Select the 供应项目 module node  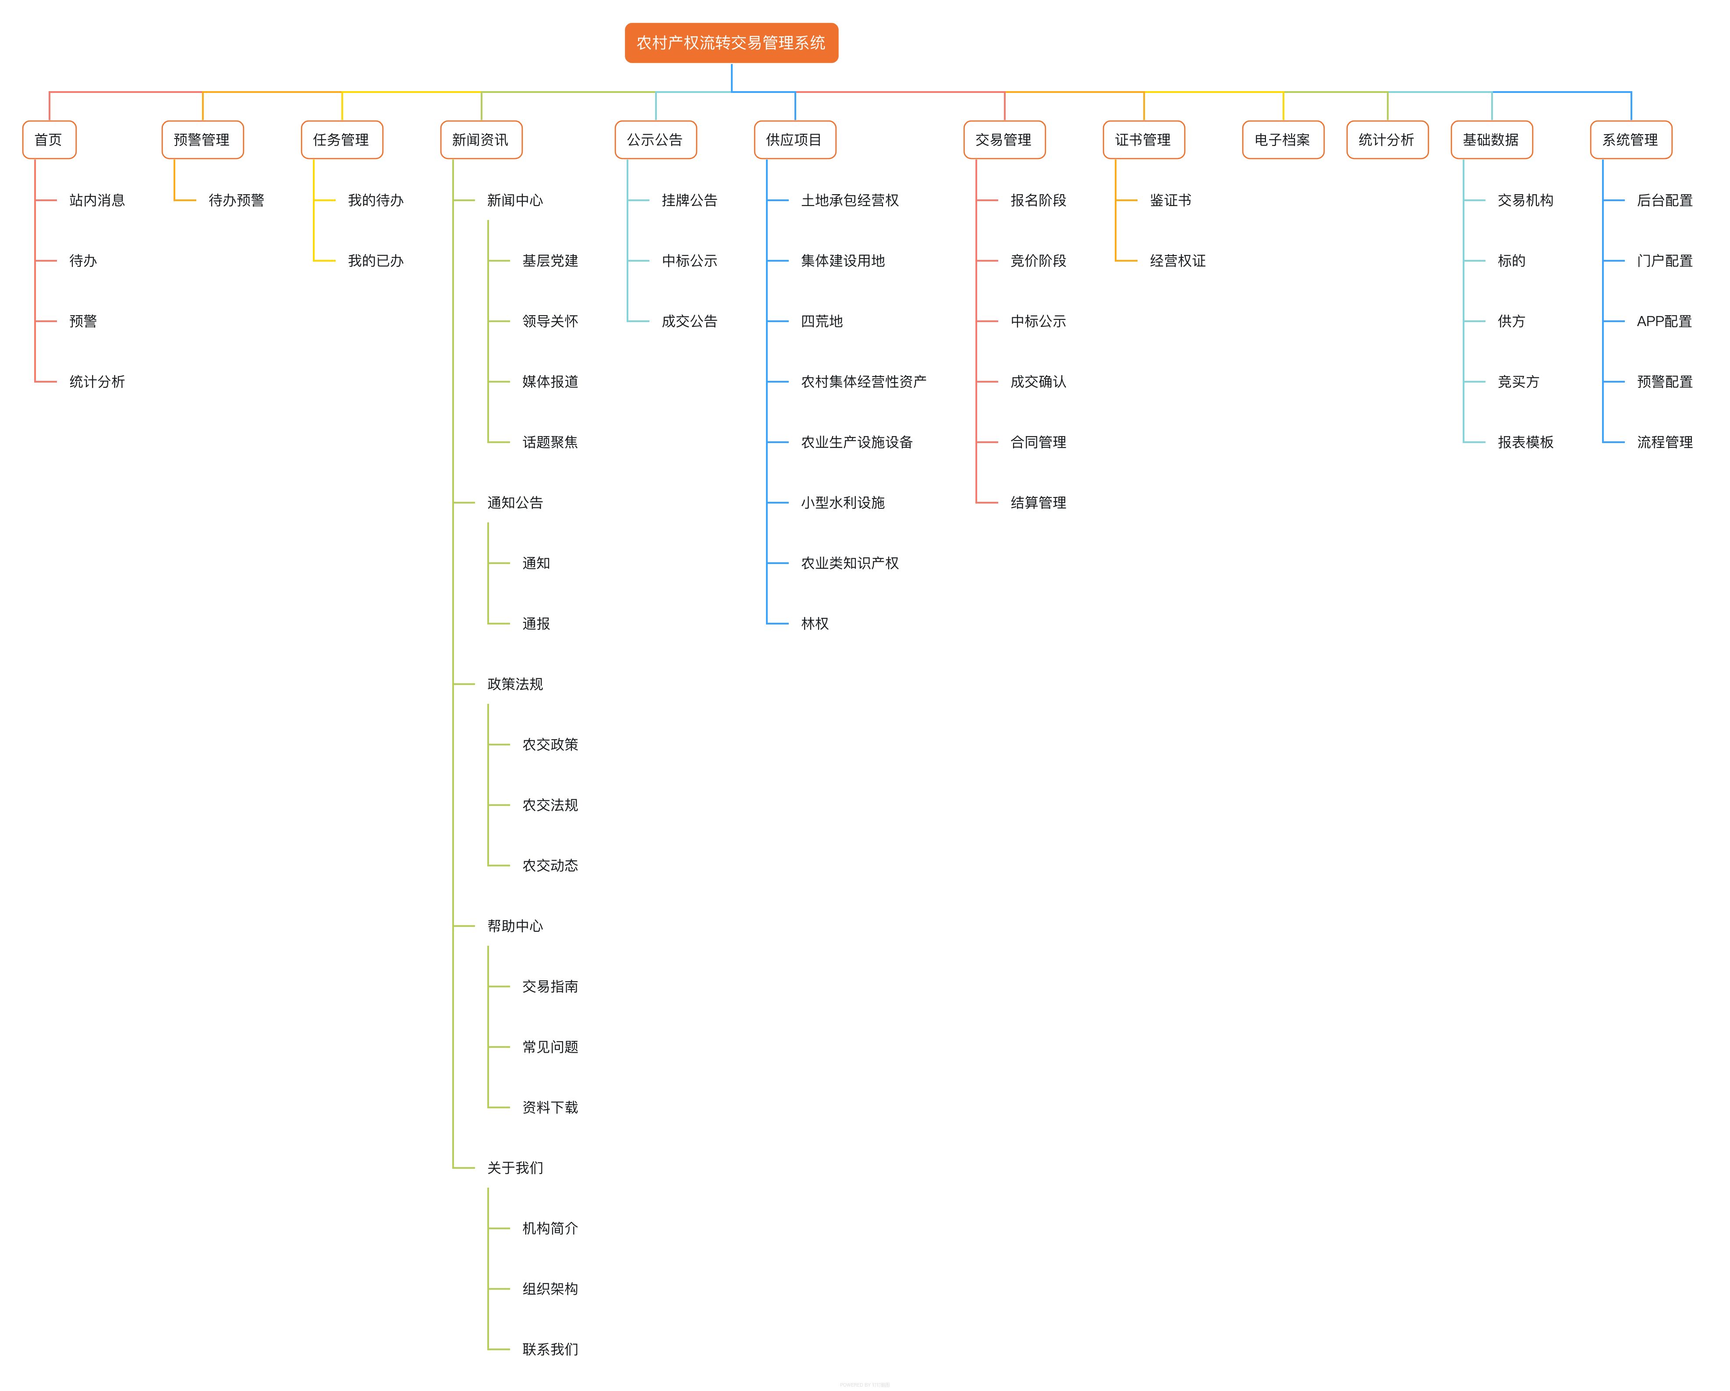(794, 140)
